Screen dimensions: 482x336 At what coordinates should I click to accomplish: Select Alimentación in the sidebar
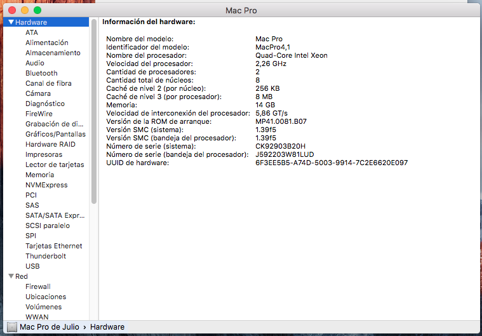pyautogui.click(x=47, y=43)
